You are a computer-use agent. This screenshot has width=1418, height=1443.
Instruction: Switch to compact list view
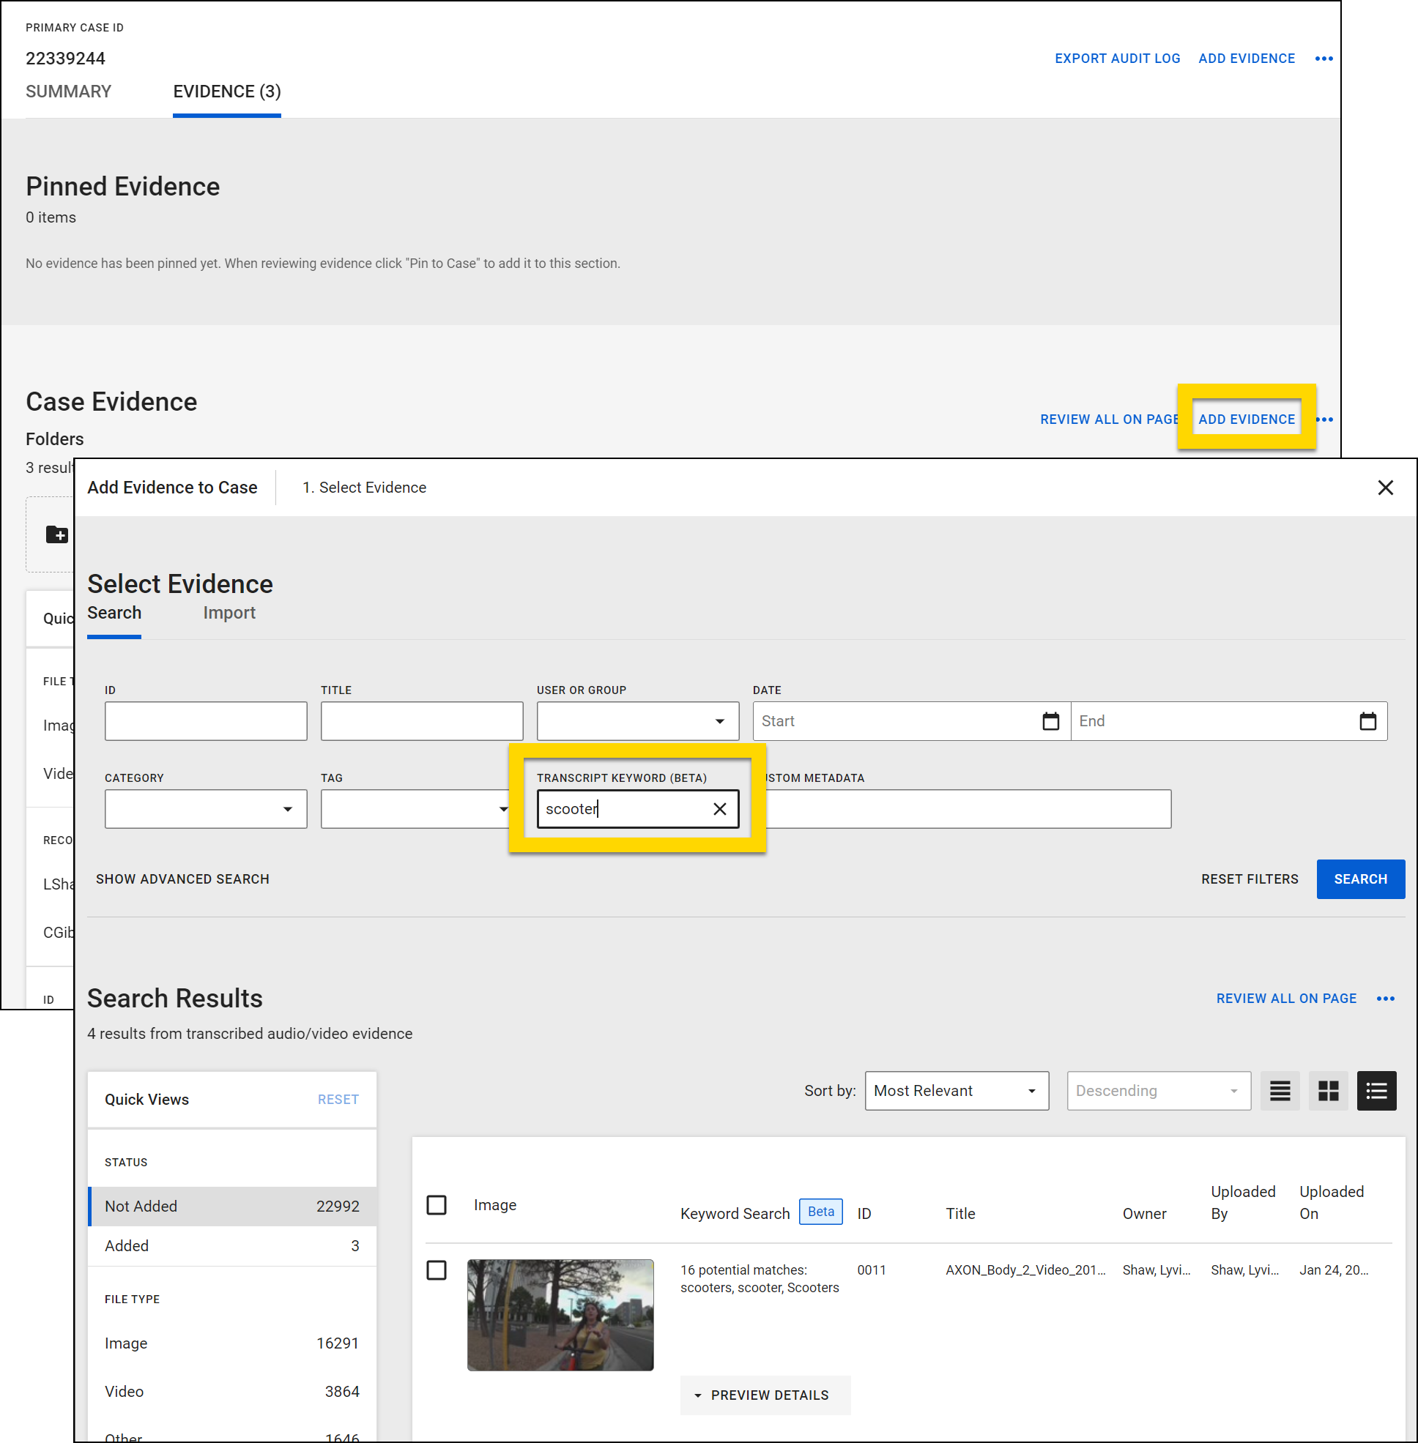click(1280, 1091)
